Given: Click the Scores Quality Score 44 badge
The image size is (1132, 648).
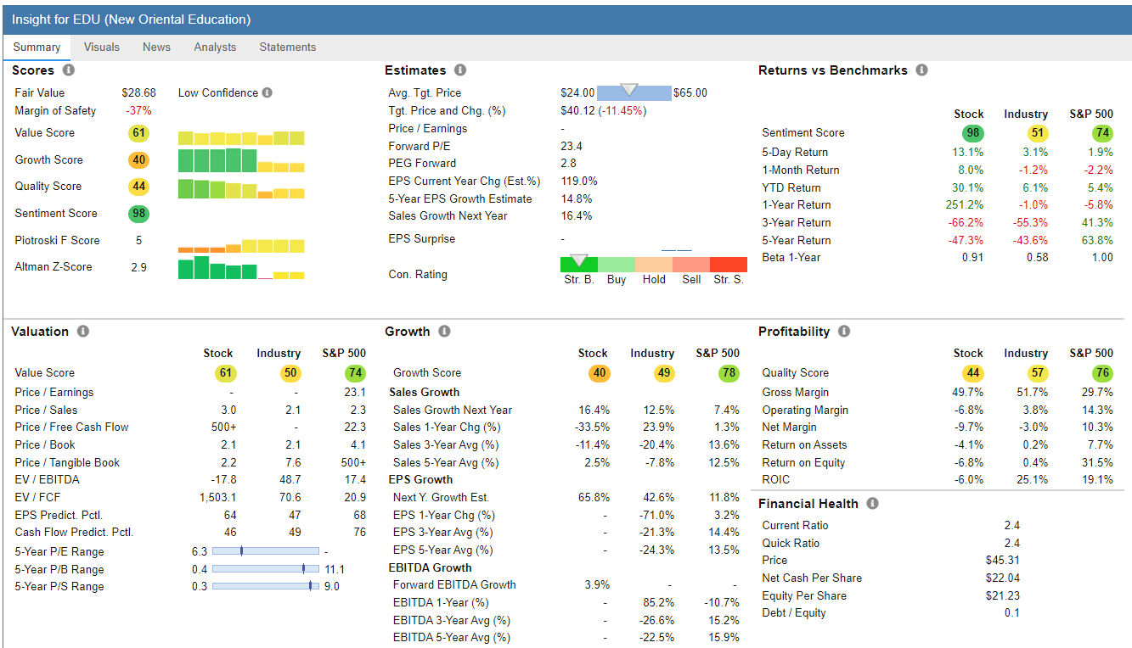Looking at the screenshot, I should [x=138, y=187].
